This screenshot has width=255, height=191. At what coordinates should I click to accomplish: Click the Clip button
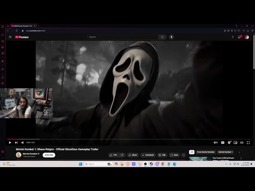click(x=162, y=155)
